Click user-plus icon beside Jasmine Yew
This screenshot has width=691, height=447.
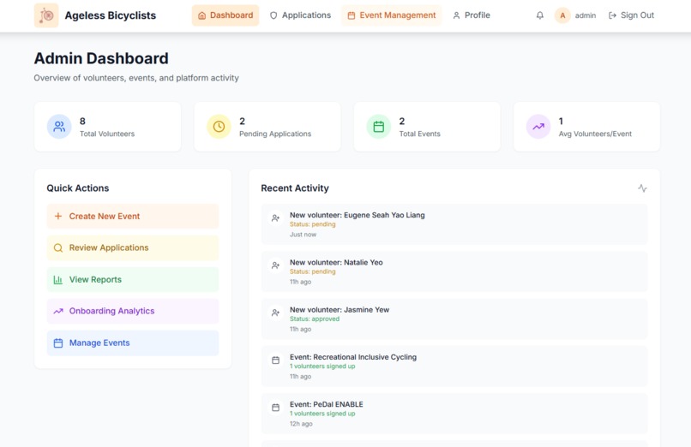[275, 313]
